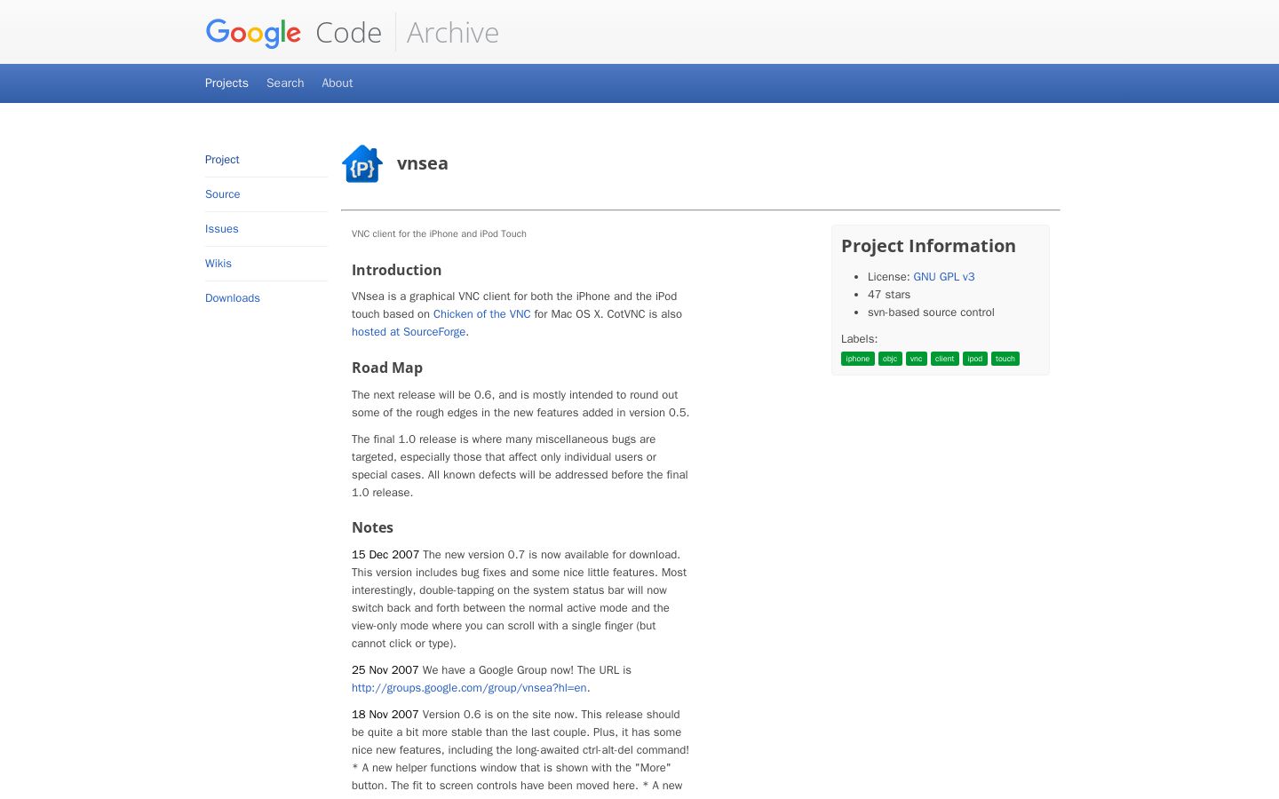Click the ipod label tag
1279x799 pixels.
(x=975, y=359)
